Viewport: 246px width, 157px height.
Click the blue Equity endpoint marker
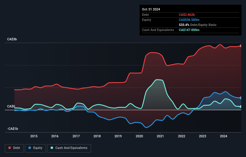[241, 98]
